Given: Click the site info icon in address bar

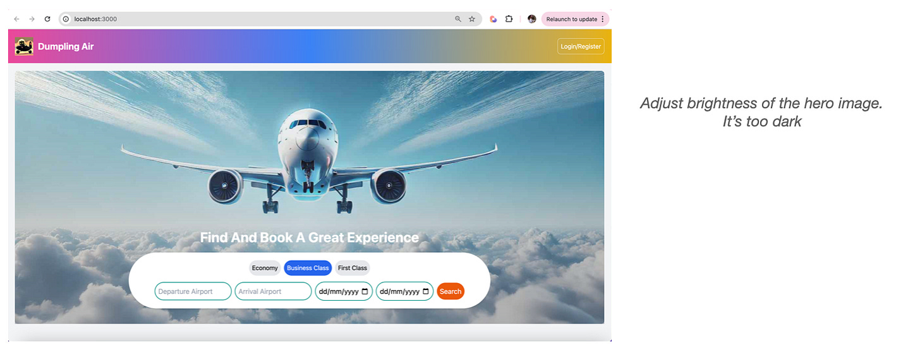Looking at the screenshot, I should tap(66, 19).
